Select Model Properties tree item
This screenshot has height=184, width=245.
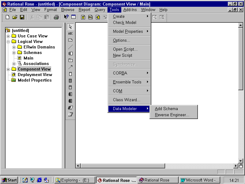pos(35,80)
